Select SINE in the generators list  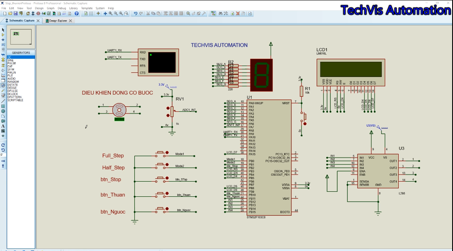click(x=21, y=60)
